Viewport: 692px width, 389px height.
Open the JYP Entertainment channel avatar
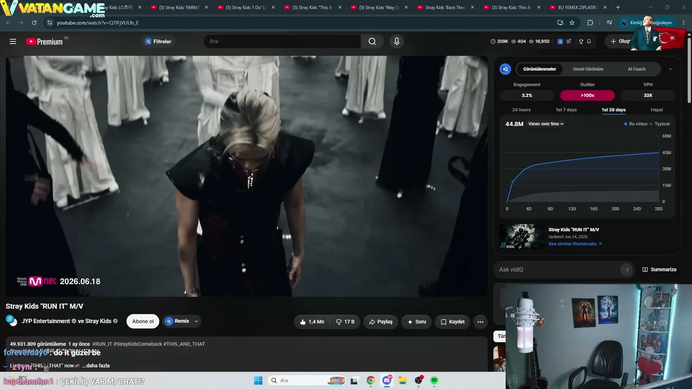[12, 320]
